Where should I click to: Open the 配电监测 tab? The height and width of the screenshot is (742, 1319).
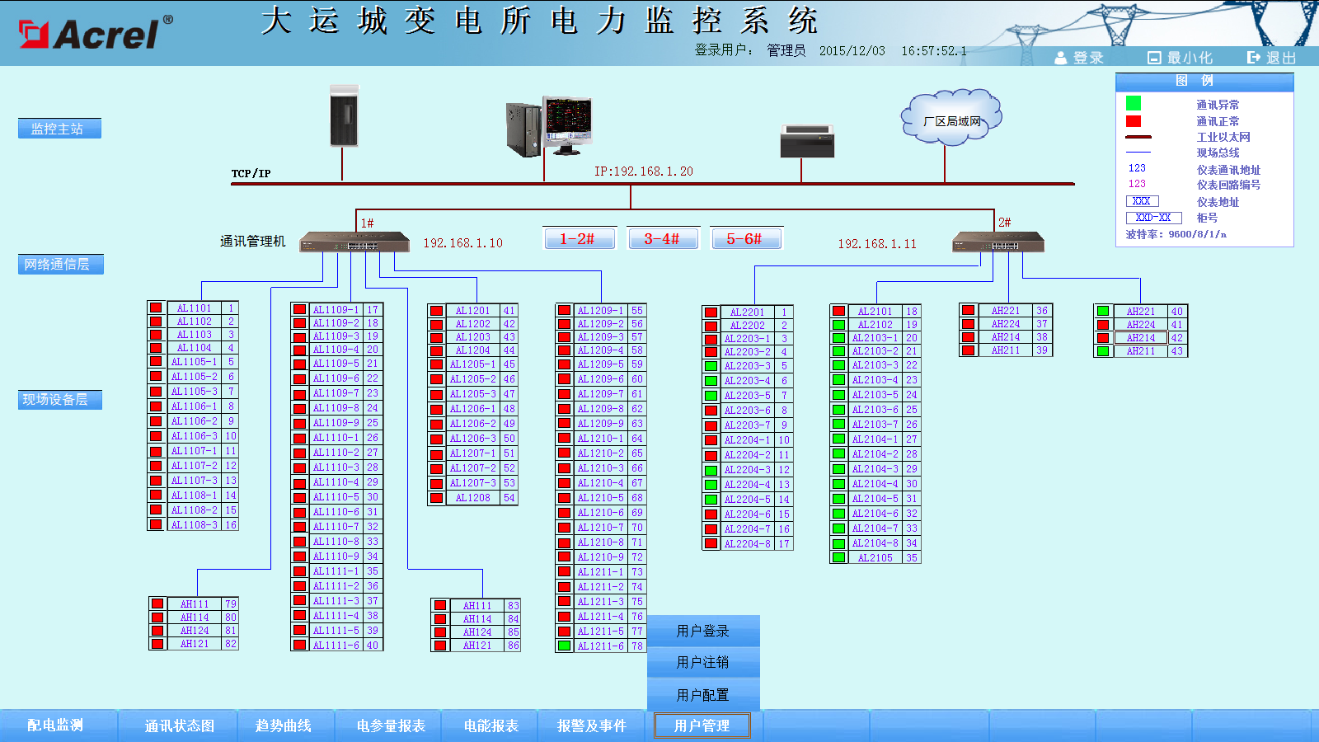point(55,726)
